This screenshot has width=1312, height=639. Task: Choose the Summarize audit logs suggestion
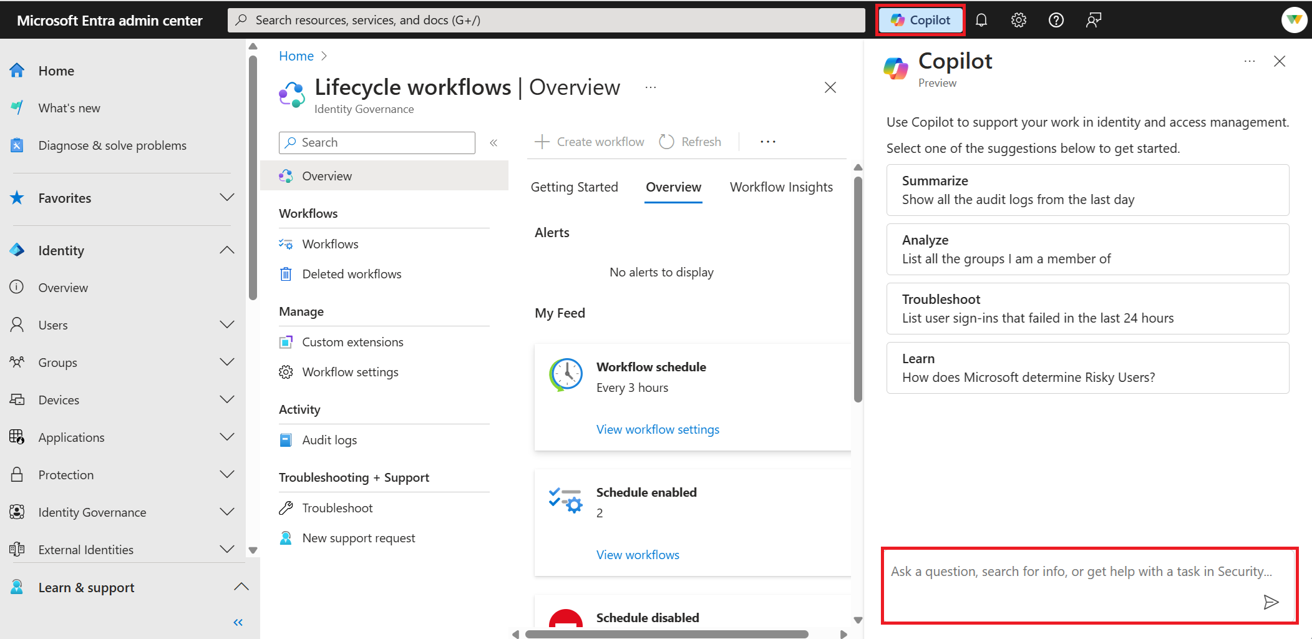click(x=1087, y=190)
